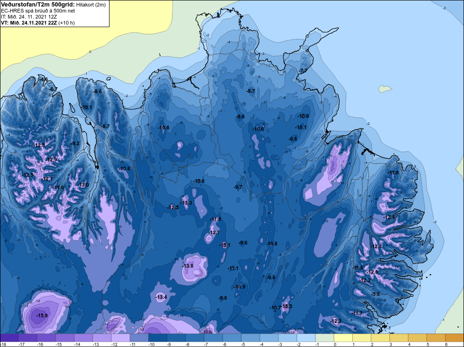Pick the -11.1 temperature label
464x347 pixels.
[x=233, y=268]
